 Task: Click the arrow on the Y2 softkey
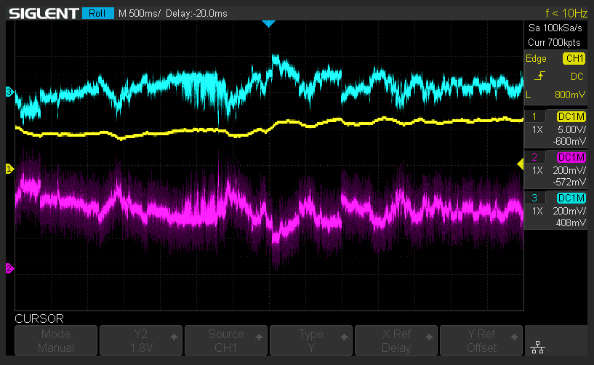click(174, 337)
